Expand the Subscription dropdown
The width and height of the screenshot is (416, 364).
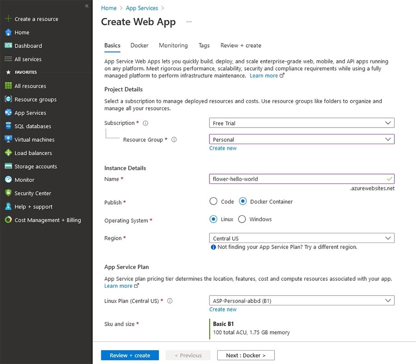(301, 123)
